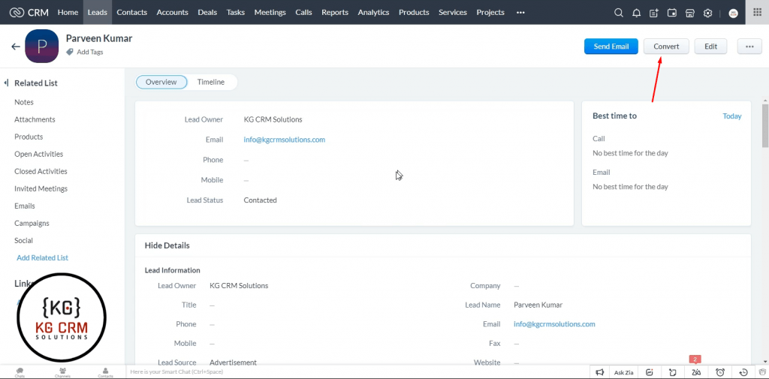Image resolution: width=769 pixels, height=379 pixels.
Task: Click the Today link in Best time card
Action: [x=731, y=116]
